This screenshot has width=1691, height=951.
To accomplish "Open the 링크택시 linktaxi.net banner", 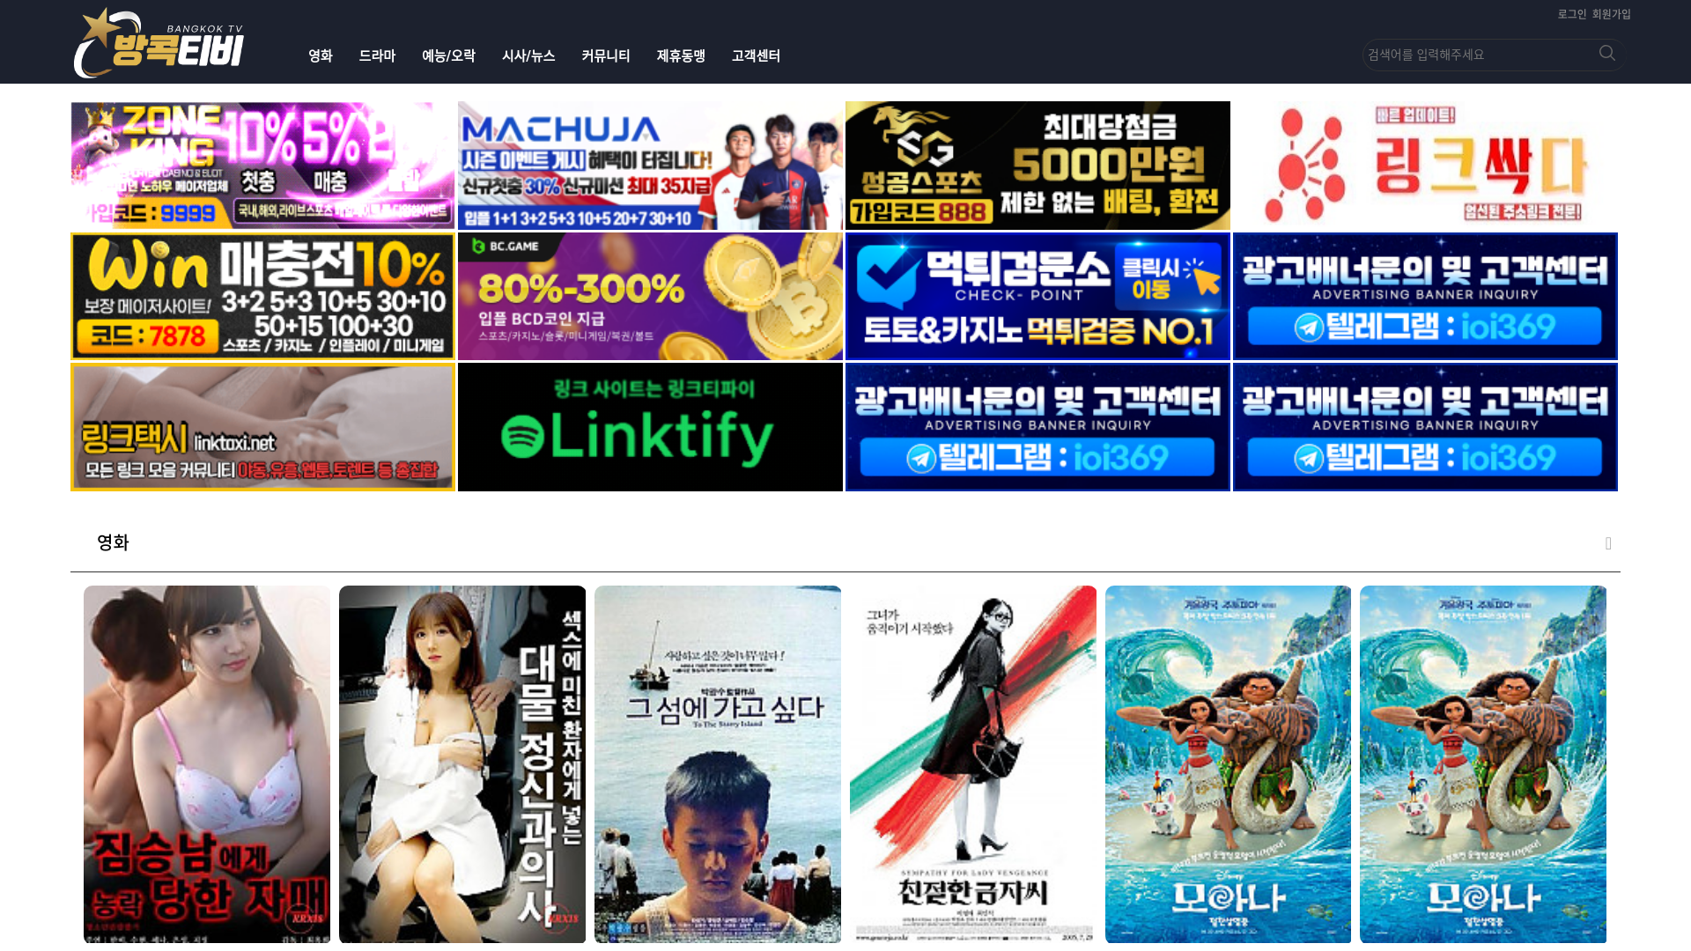I will [262, 427].
